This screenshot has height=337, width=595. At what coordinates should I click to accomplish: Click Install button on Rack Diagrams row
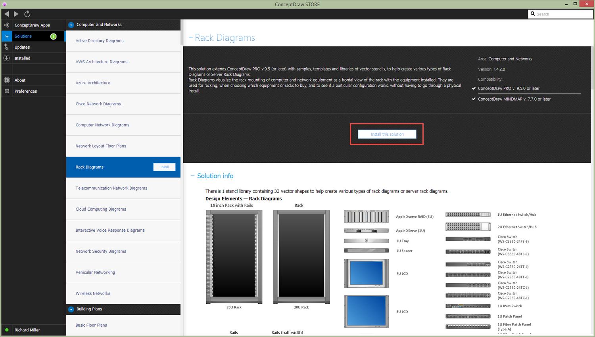(x=164, y=167)
